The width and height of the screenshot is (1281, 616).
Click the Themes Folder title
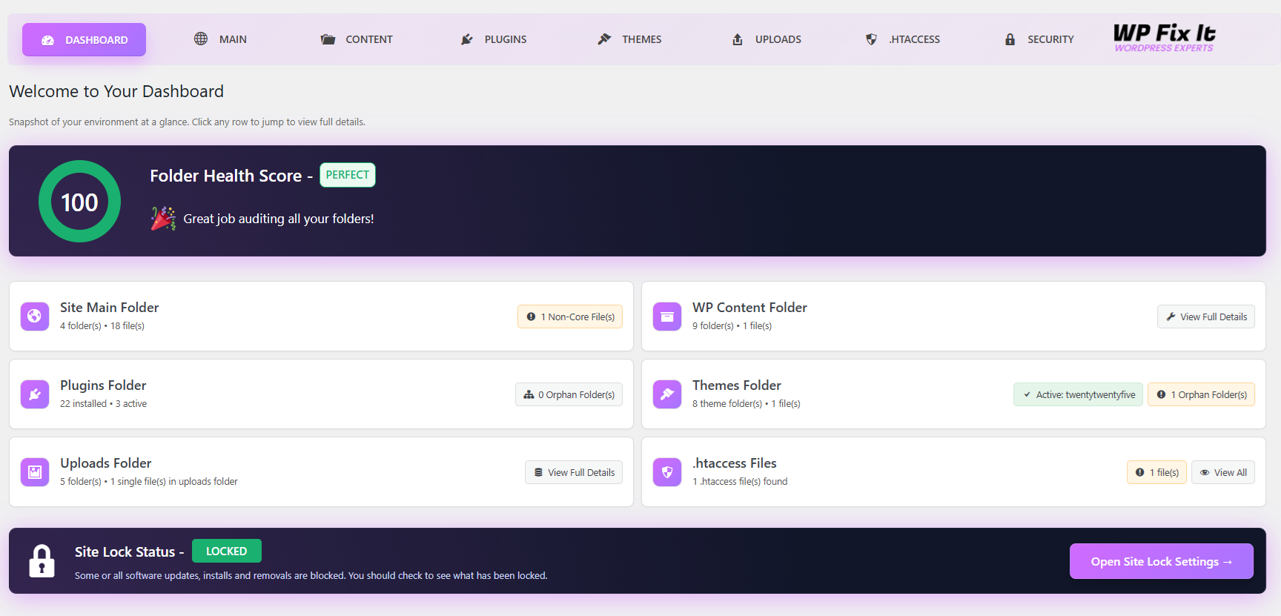pos(737,385)
